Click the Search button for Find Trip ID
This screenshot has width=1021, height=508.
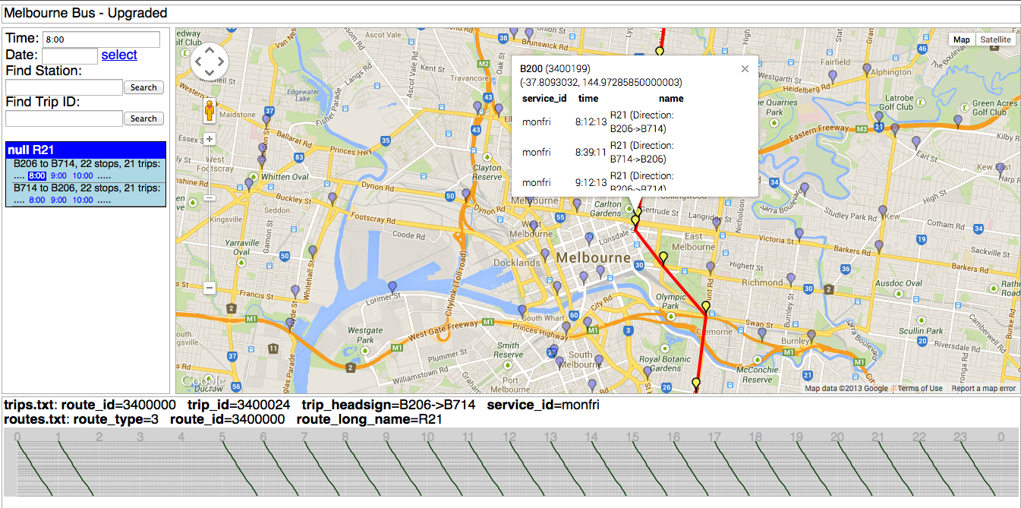click(143, 118)
